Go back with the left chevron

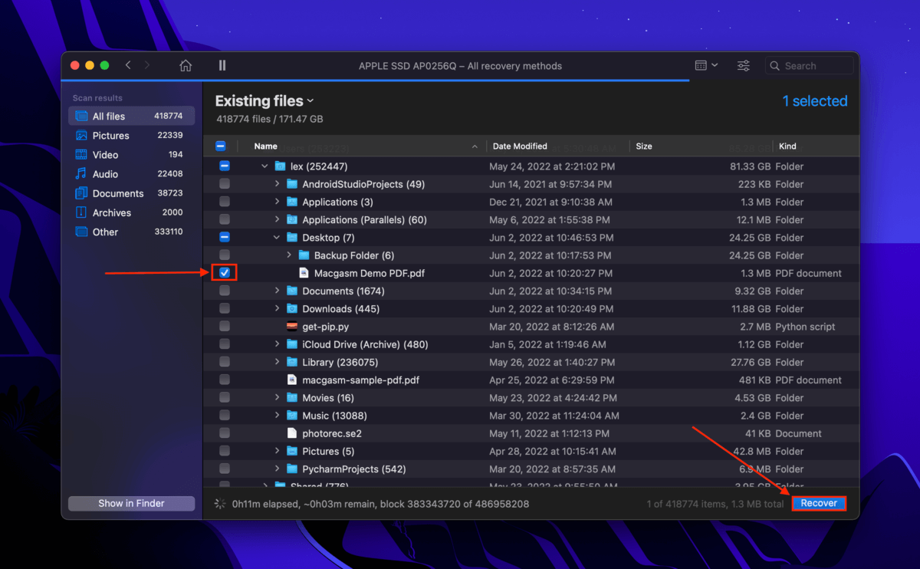(x=128, y=66)
